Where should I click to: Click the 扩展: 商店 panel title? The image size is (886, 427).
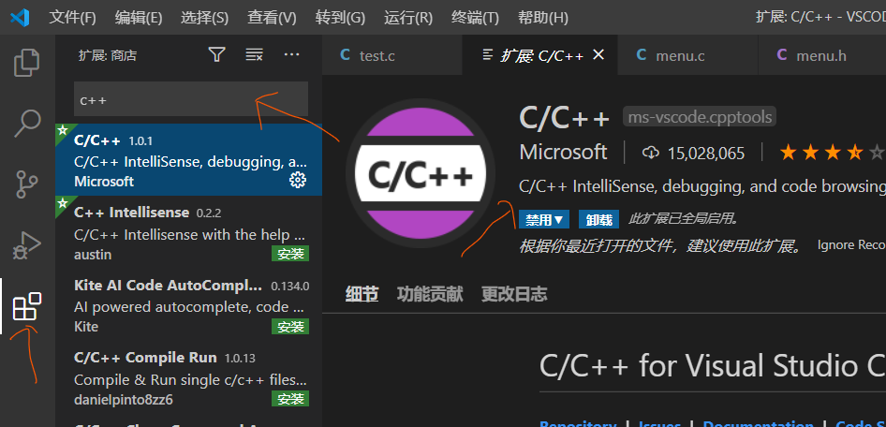[108, 55]
